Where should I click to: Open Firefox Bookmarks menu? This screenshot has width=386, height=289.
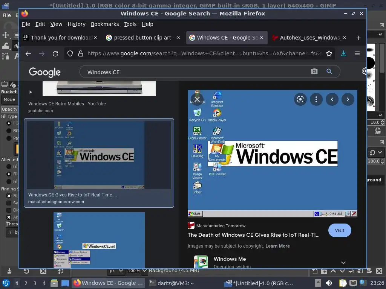click(105, 24)
